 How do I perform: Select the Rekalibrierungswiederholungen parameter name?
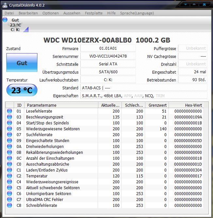[55, 153]
